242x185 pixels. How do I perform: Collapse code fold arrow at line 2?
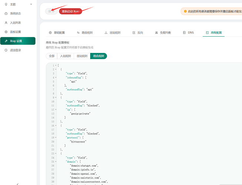(56, 70)
